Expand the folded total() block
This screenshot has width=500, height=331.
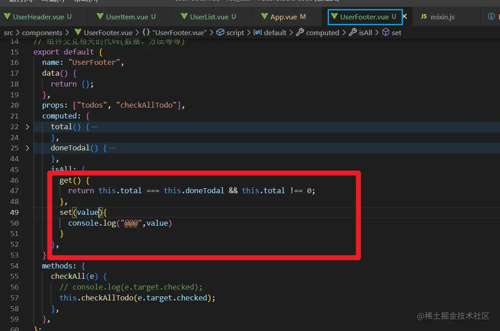pyautogui.click(x=28, y=127)
